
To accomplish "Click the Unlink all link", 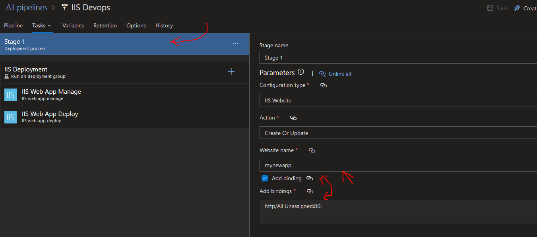I will coord(338,74).
